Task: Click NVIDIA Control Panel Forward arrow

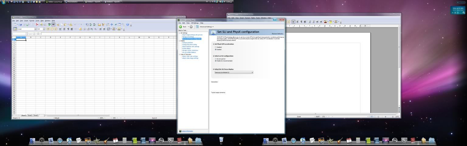Action: point(191,27)
